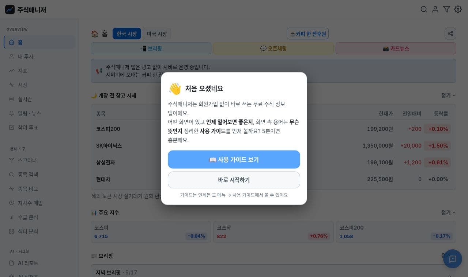Open the 코스피 index card
Image resolution: width=468 pixels, height=277 pixels.
pyautogui.click(x=151, y=232)
